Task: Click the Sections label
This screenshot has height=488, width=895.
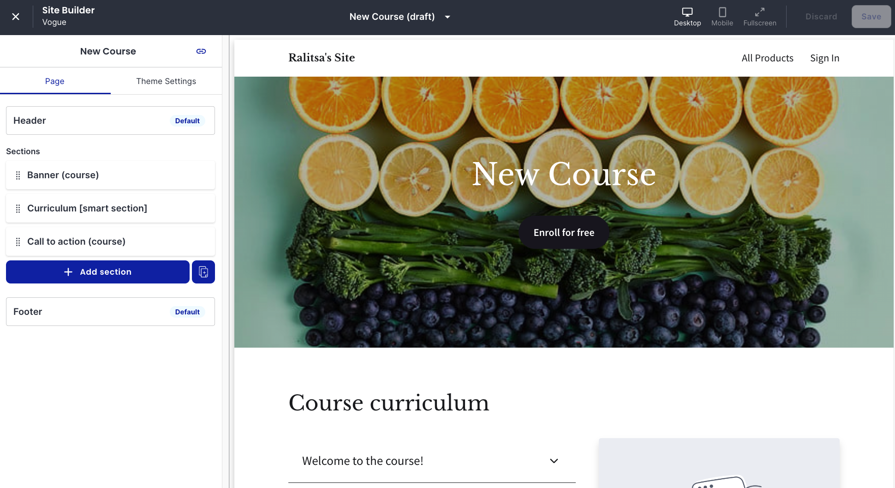Action: tap(23, 151)
